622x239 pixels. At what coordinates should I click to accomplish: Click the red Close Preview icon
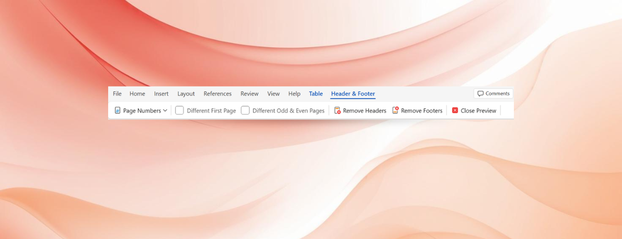coord(455,110)
